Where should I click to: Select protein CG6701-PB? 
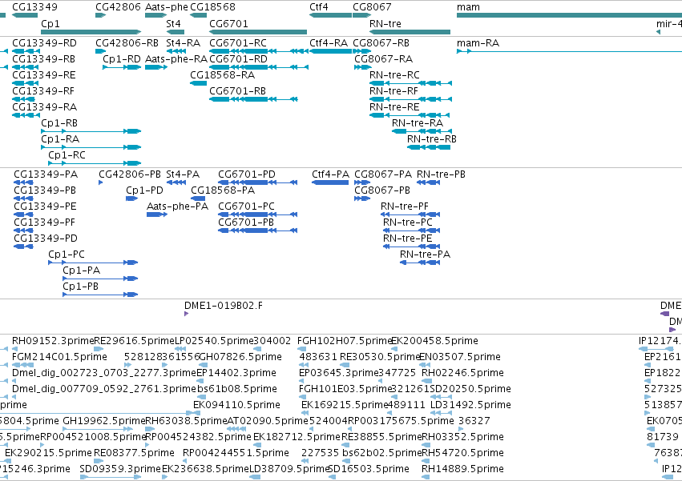click(246, 222)
